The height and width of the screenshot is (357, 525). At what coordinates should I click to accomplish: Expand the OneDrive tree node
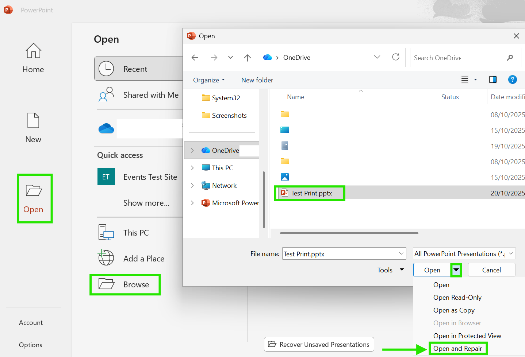[192, 150]
